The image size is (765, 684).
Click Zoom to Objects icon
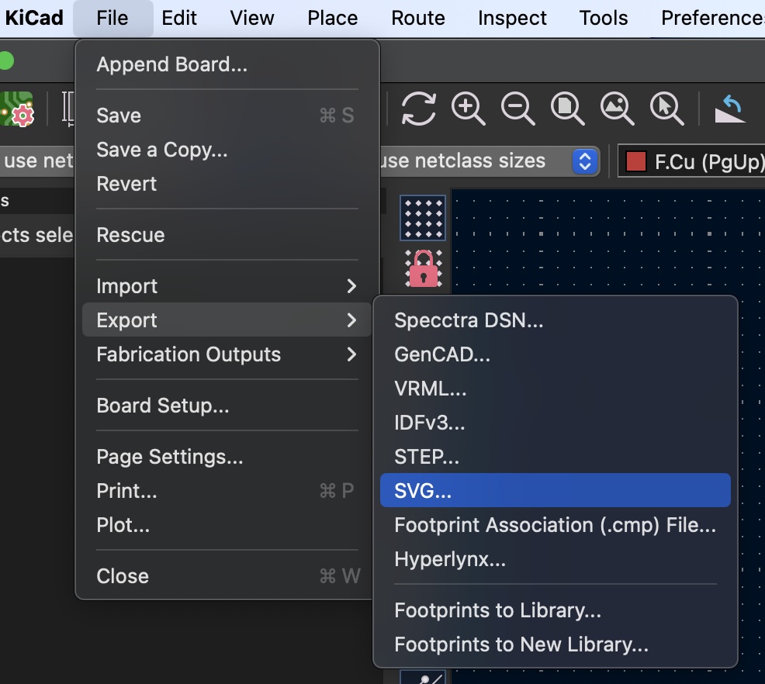tap(617, 109)
